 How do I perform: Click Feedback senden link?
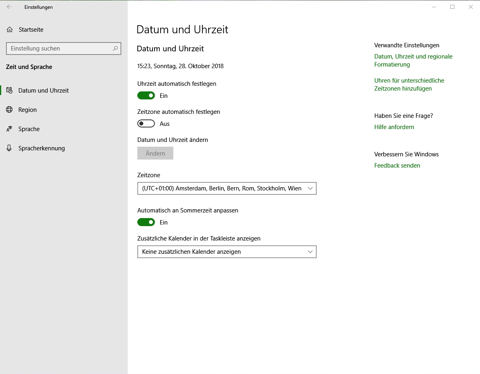click(397, 166)
